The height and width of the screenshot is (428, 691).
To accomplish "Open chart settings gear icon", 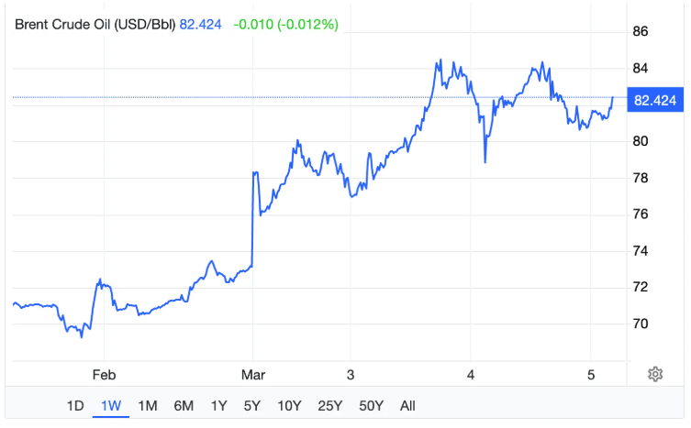I will 655,374.
